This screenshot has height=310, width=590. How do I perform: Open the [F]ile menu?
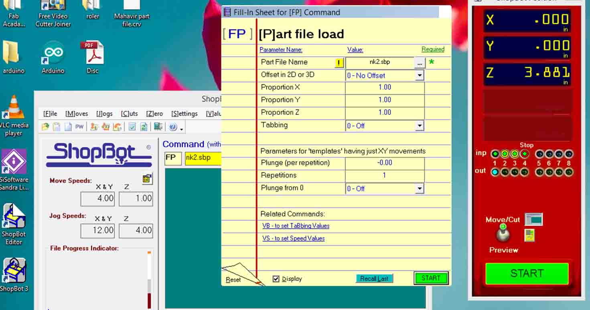50,114
